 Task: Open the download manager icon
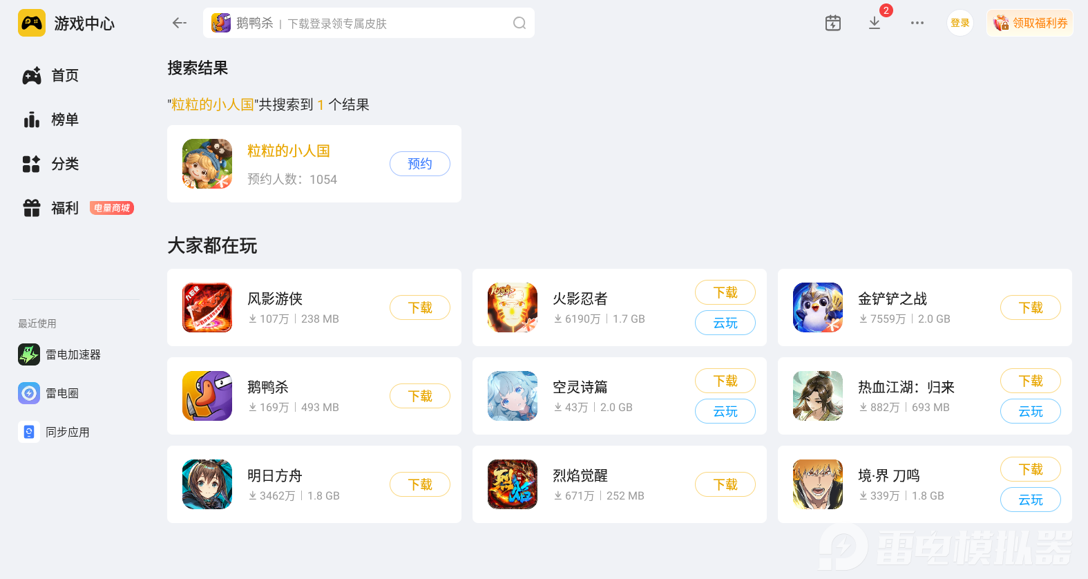[x=875, y=23]
